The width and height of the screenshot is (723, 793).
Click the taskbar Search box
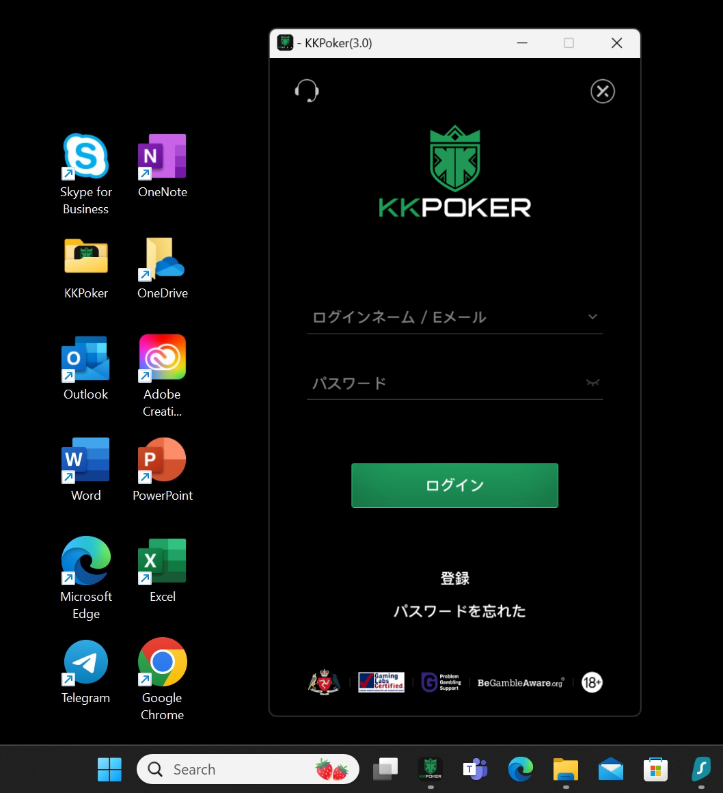pyautogui.click(x=248, y=769)
